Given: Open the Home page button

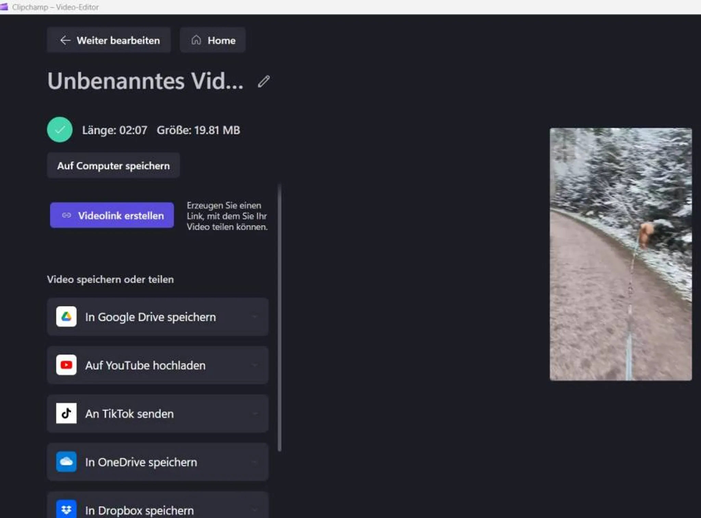Looking at the screenshot, I should (213, 40).
